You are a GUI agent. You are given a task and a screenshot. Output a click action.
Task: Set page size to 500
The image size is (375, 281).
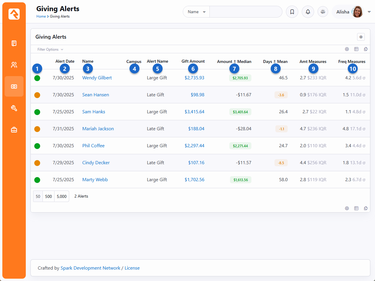click(48, 196)
